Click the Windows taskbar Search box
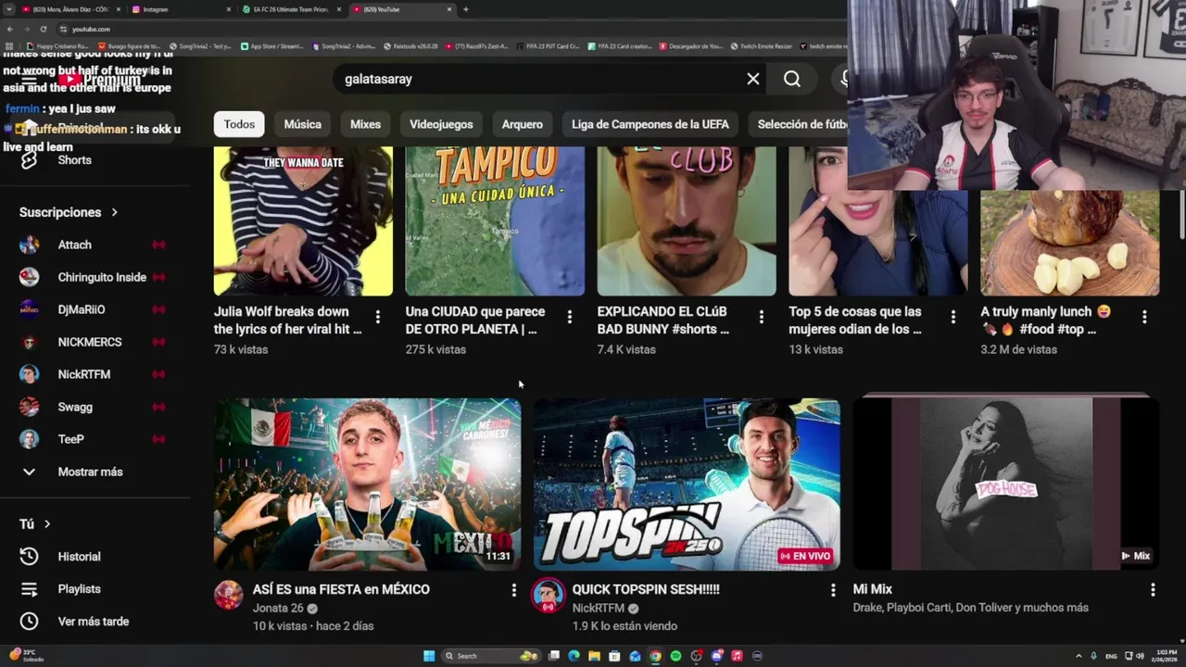 (491, 656)
